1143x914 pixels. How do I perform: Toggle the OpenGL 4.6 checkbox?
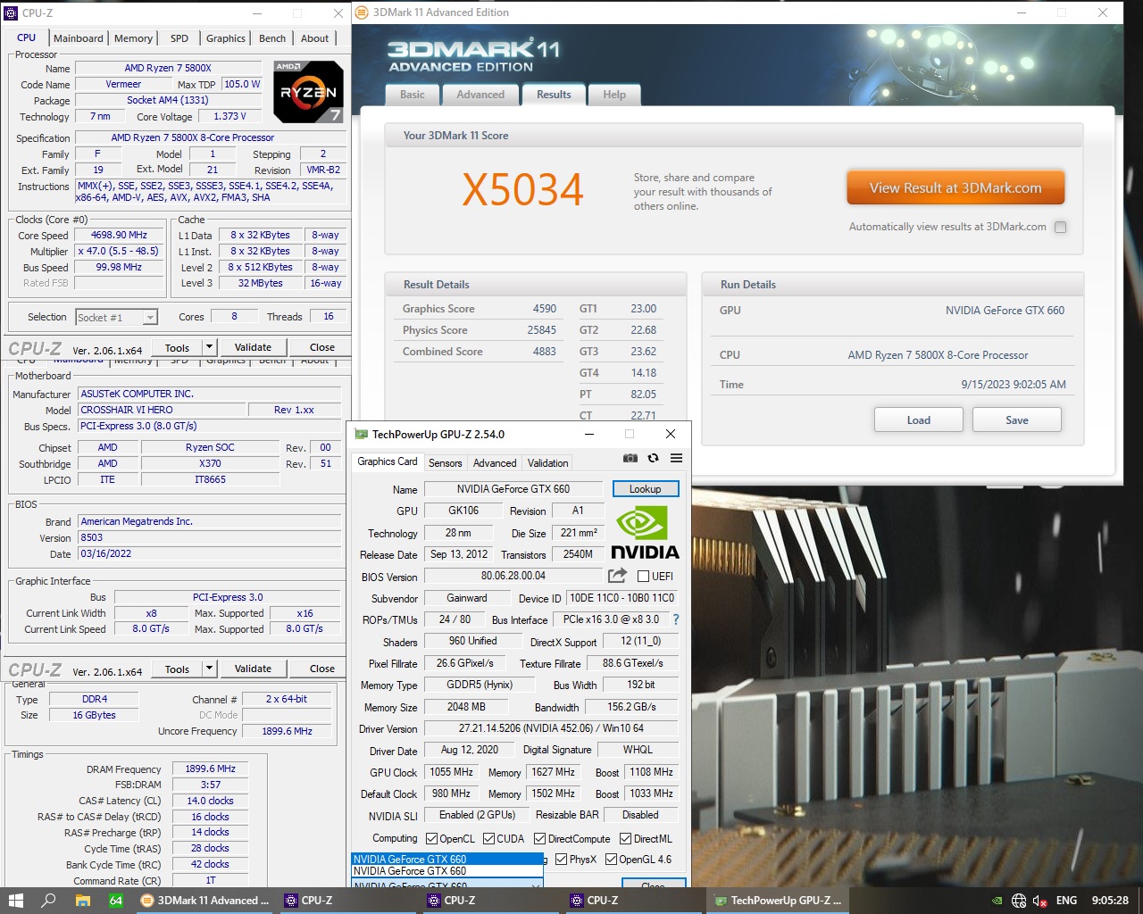pos(612,860)
